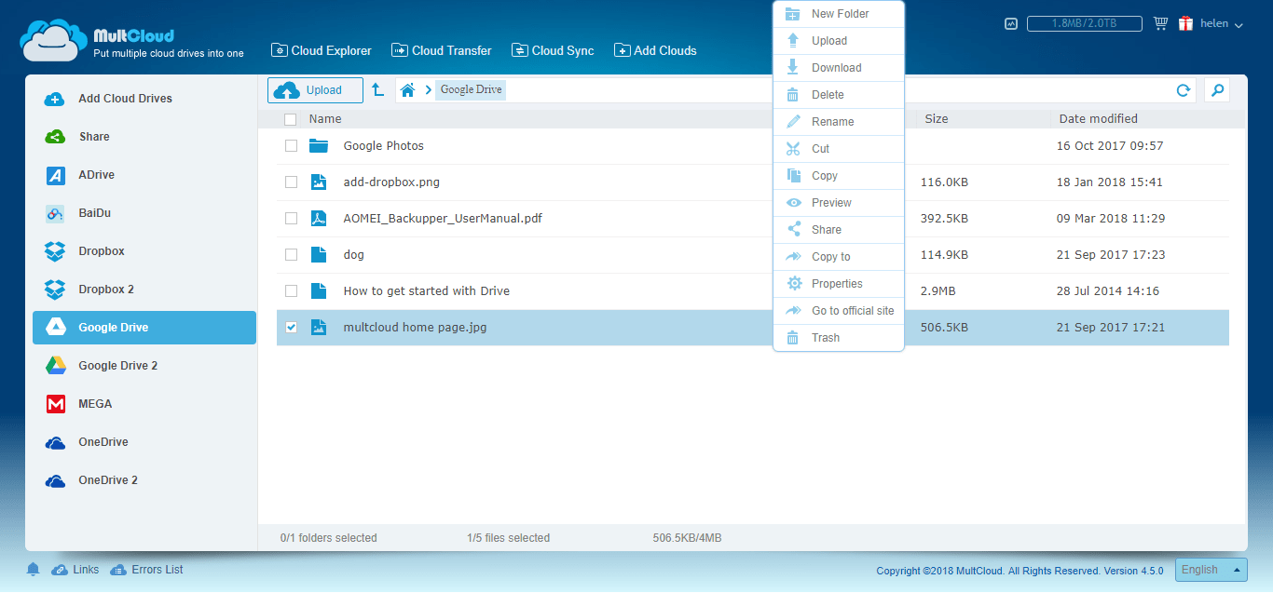Image resolution: width=1273 pixels, height=593 pixels.
Task: Choose Share from context menu
Action: pos(839,230)
